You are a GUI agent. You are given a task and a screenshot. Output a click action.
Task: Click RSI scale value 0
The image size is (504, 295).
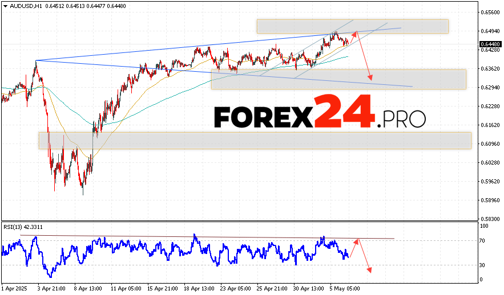click(481, 280)
